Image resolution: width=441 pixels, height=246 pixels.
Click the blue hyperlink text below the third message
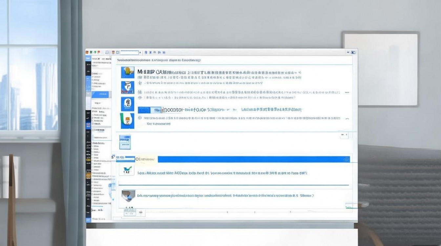pos(154,124)
